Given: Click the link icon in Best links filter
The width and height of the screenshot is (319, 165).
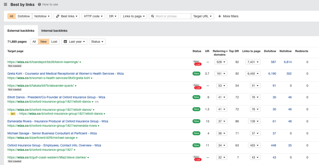Looking at the screenshot, I should pos(57,16).
